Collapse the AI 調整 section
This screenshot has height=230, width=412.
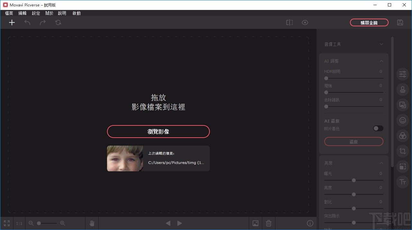click(381, 61)
